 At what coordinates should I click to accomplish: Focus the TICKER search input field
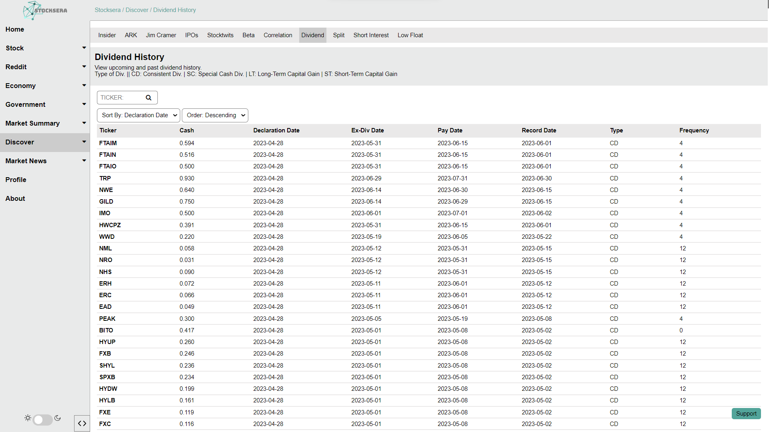pyautogui.click(x=120, y=98)
